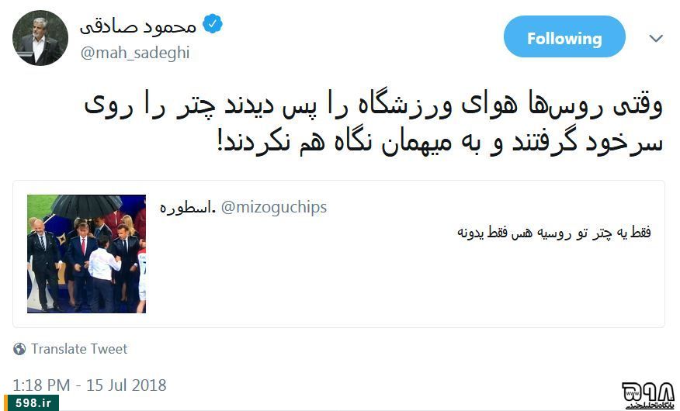The width and height of the screenshot is (680, 411).
Task: Click the blue verified badge icon
Action: click(x=213, y=24)
